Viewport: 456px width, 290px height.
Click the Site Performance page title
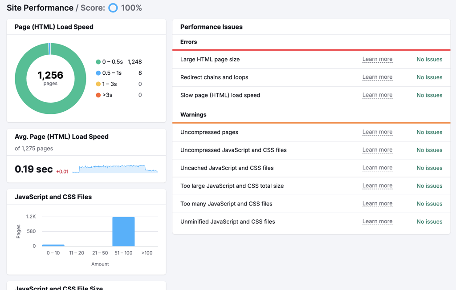(x=40, y=8)
